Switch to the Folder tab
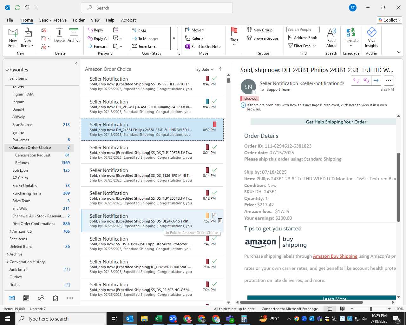The width and height of the screenshot is (406, 325). coord(79,20)
